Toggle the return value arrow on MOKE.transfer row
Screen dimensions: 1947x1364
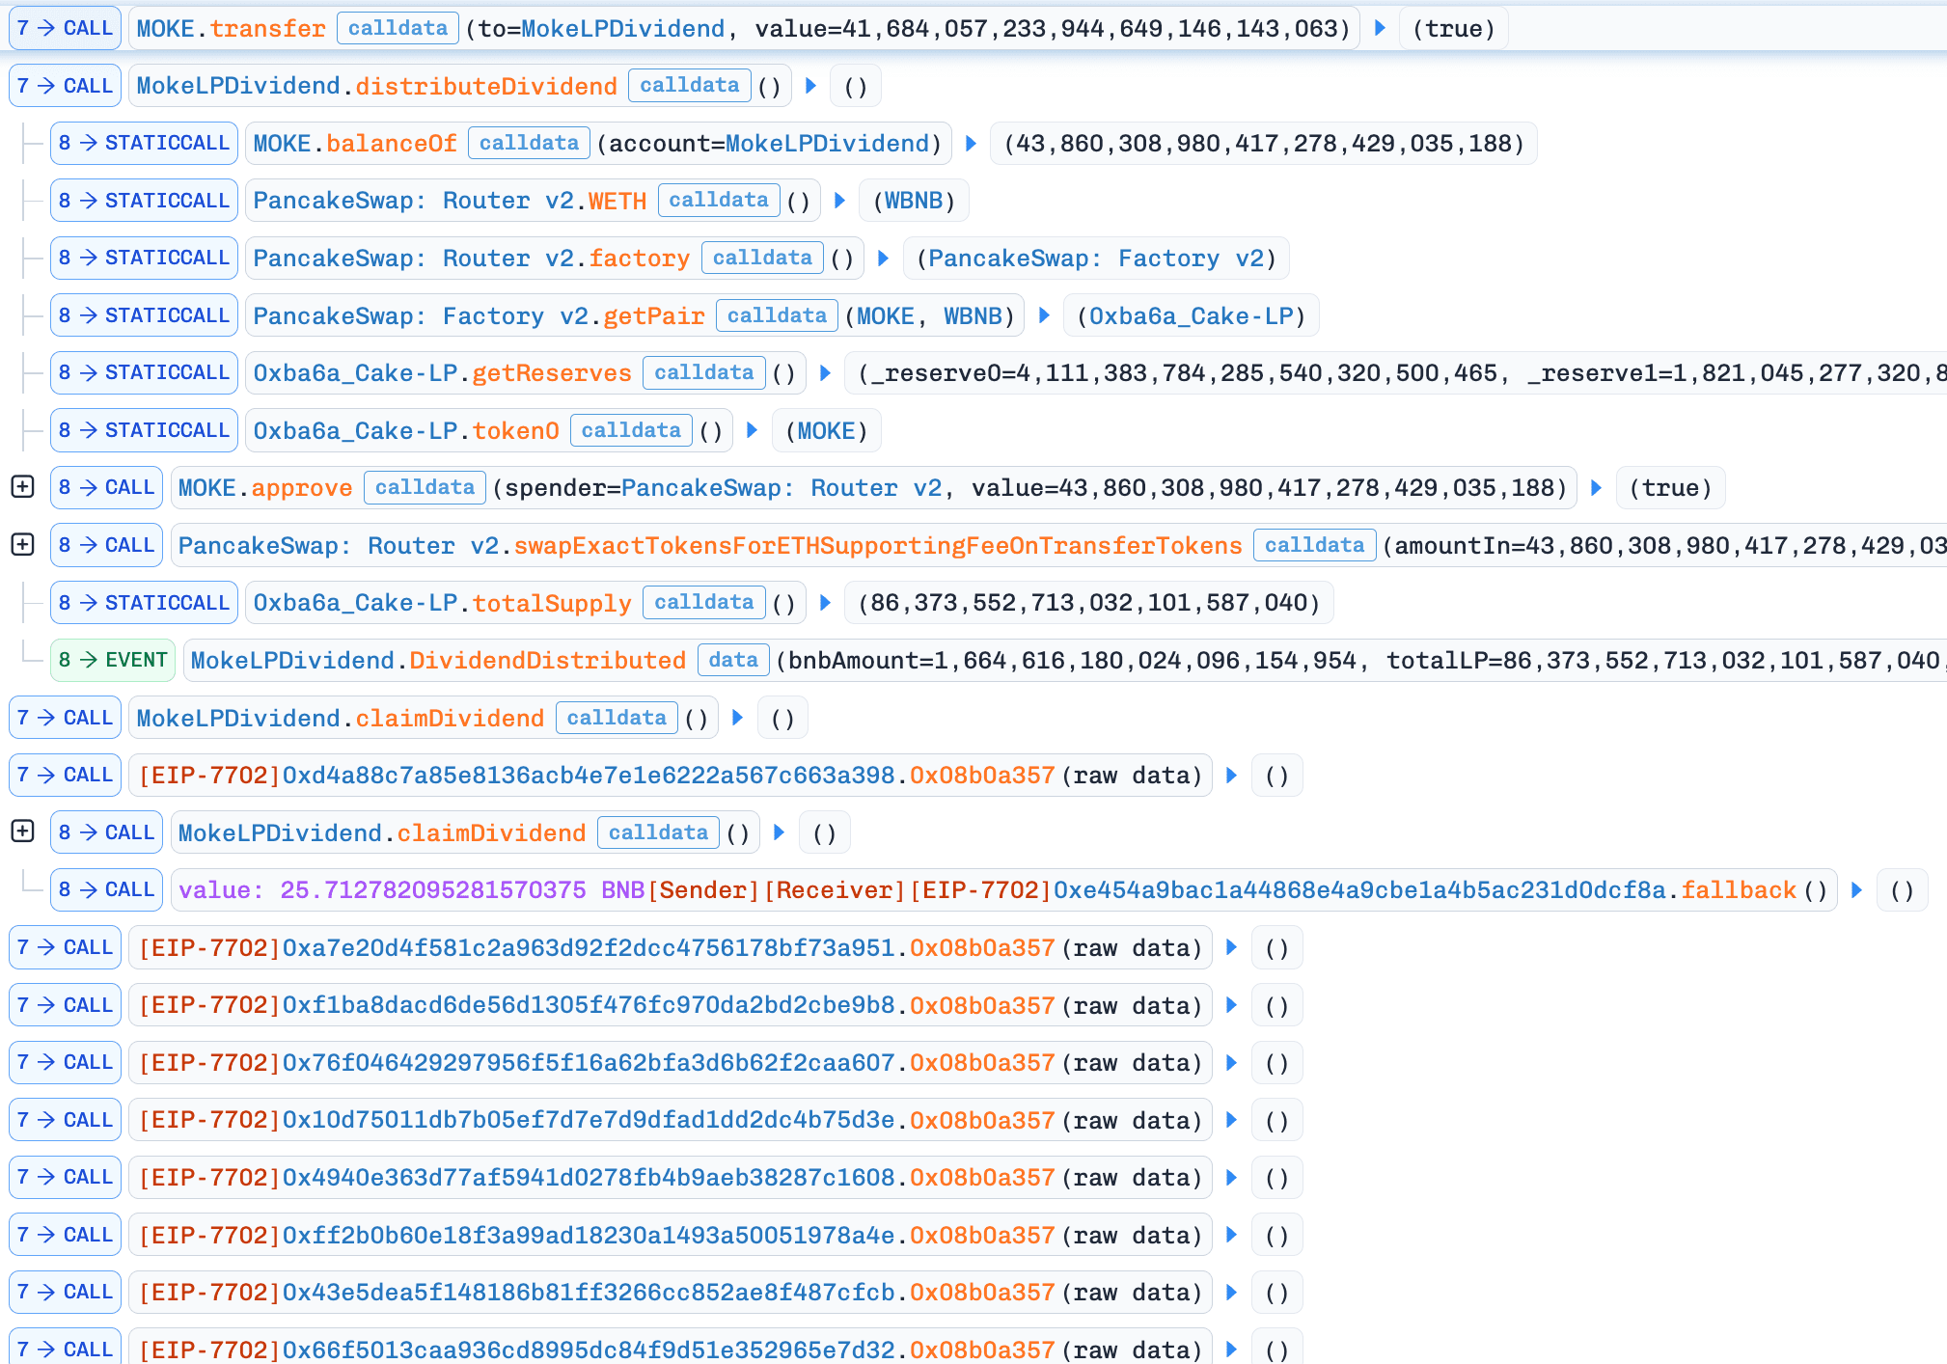(x=1380, y=28)
